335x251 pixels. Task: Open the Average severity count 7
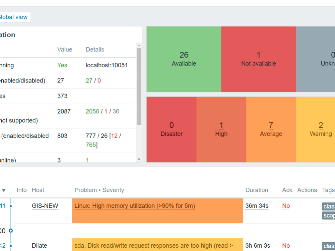(x=271, y=125)
